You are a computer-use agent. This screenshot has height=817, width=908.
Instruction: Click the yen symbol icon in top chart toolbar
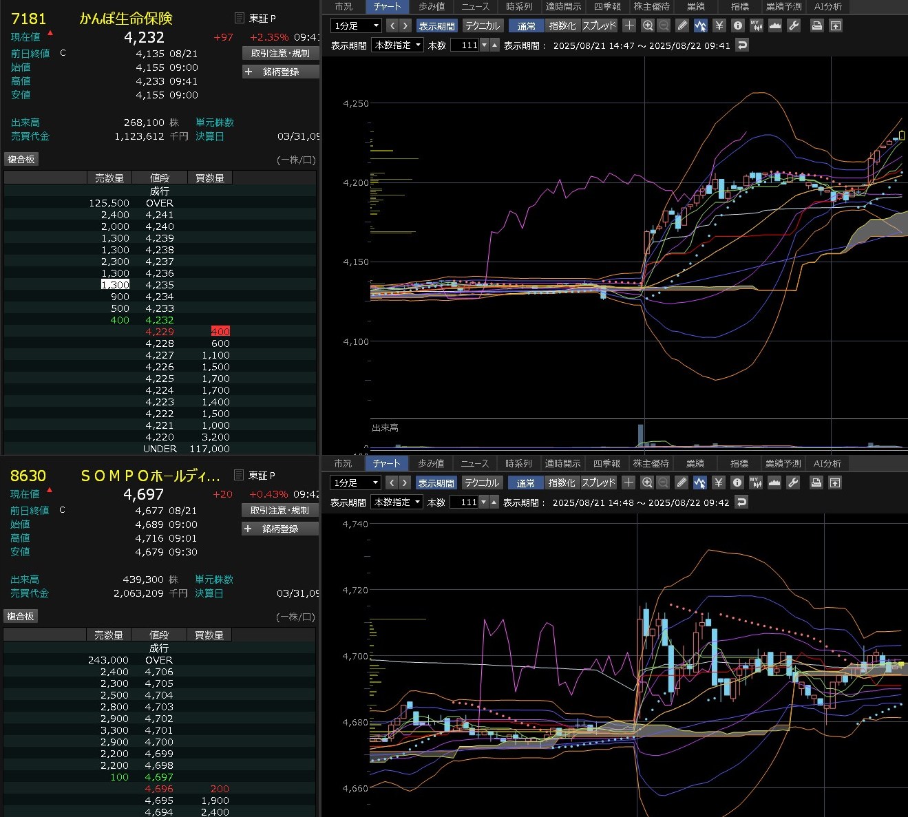[719, 25]
